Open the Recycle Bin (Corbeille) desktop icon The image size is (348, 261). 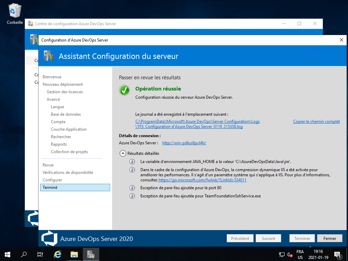point(15,11)
